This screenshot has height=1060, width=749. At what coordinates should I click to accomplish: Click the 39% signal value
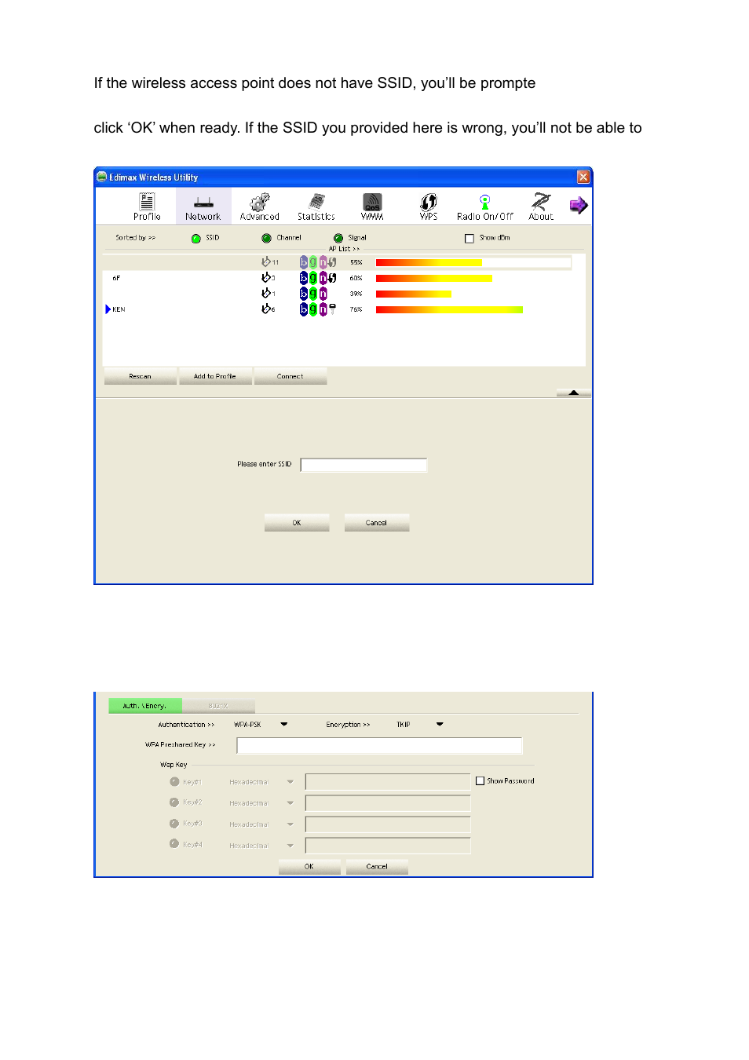(356, 294)
